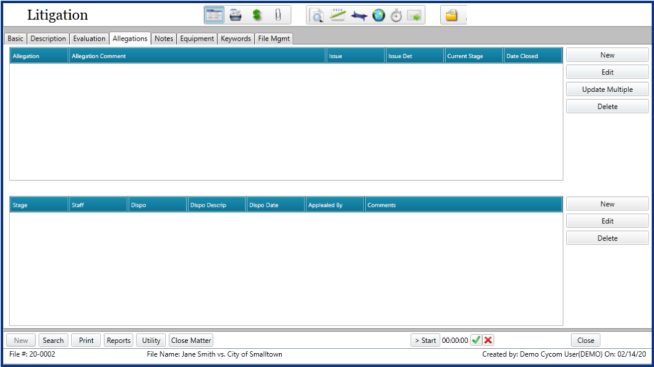Image resolution: width=654 pixels, height=367 pixels.
Task: Click New beside the allegations grid
Action: (x=607, y=55)
